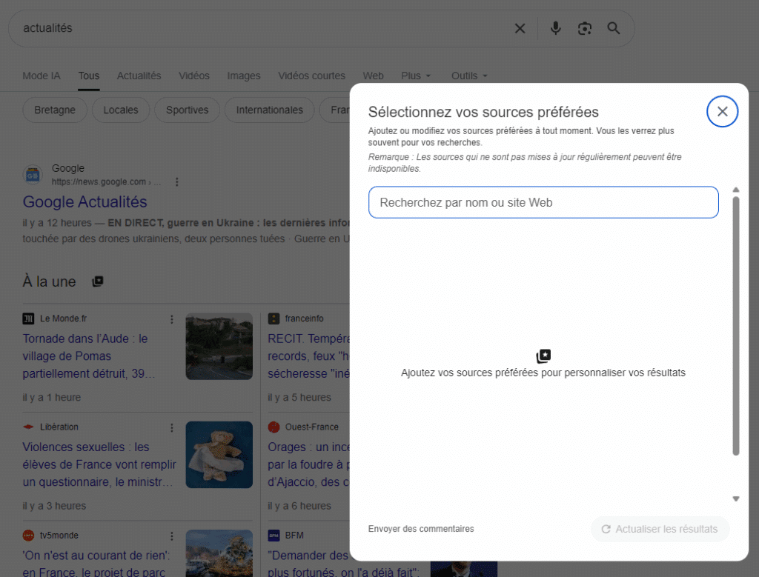Click dialog scrollbar down arrow
Viewport: 759px width, 577px height.
(x=736, y=498)
